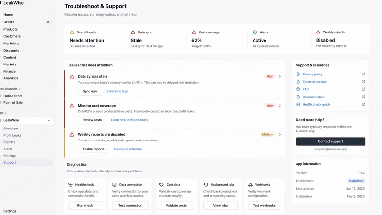The height and width of the screenshot is (215, 382).
Task: Open external link icon for Terms of service
Action: pyautogui.click(x=363, y=82)
